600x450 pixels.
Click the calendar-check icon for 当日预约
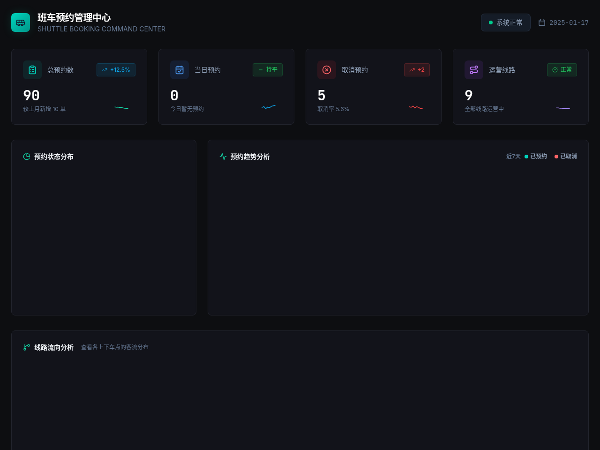pos(180,70)
